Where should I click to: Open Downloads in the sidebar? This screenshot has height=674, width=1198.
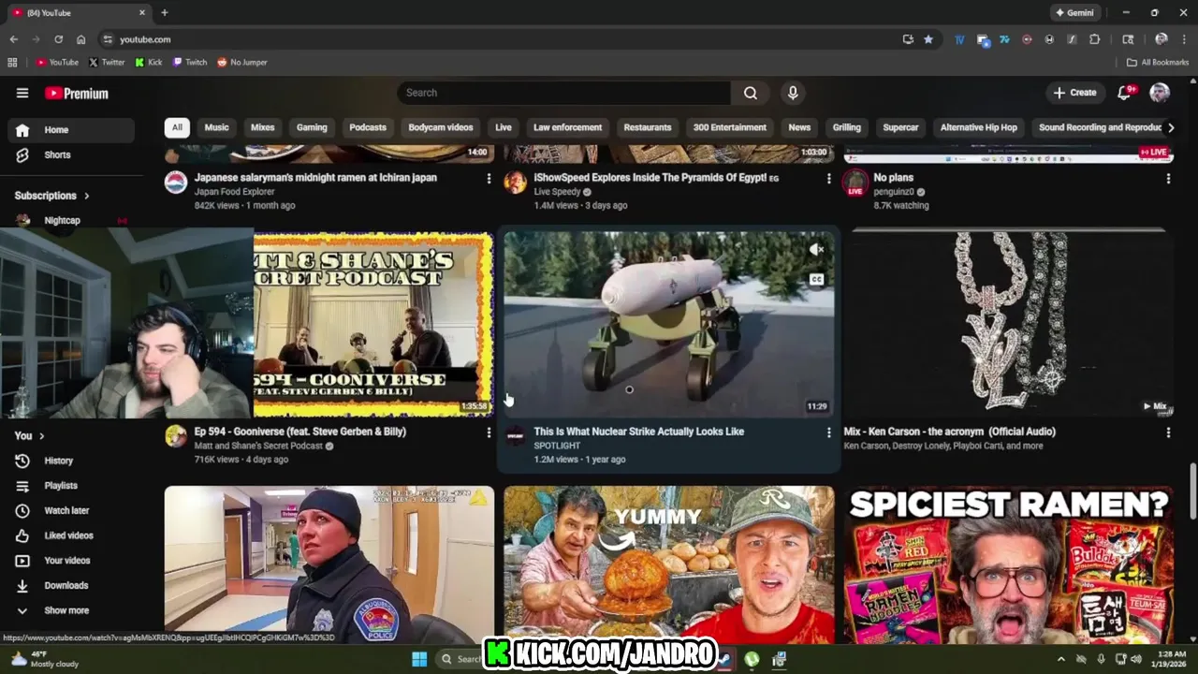point(71,585)
